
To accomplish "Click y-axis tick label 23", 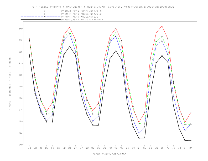I will [x=20, y=40].
